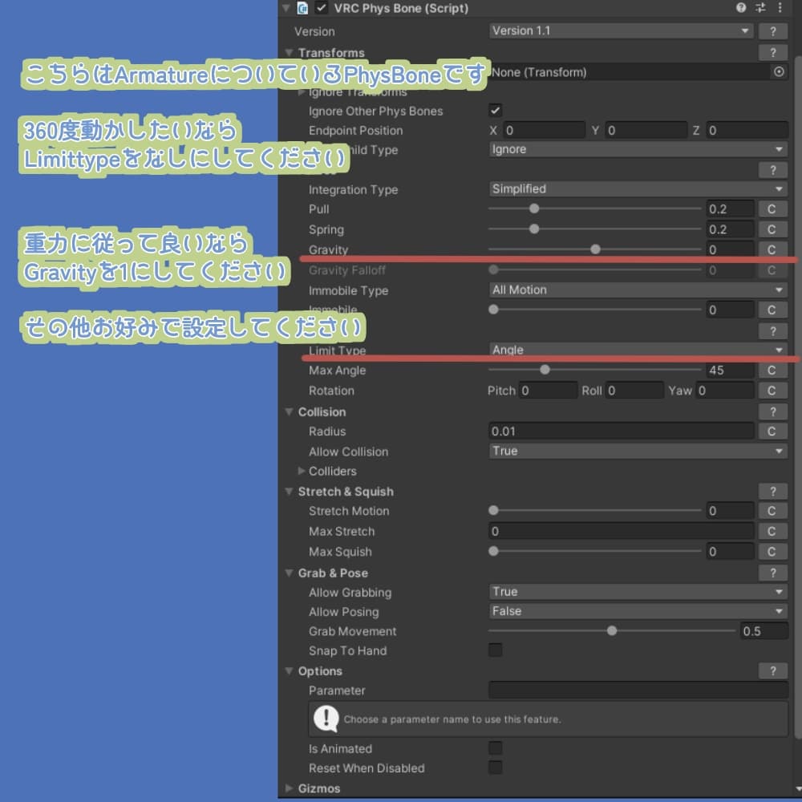Image resolution: width=802 pixels, height=802 pixels.
Task: Click the Spring curve C button
Action: [772, 229]
